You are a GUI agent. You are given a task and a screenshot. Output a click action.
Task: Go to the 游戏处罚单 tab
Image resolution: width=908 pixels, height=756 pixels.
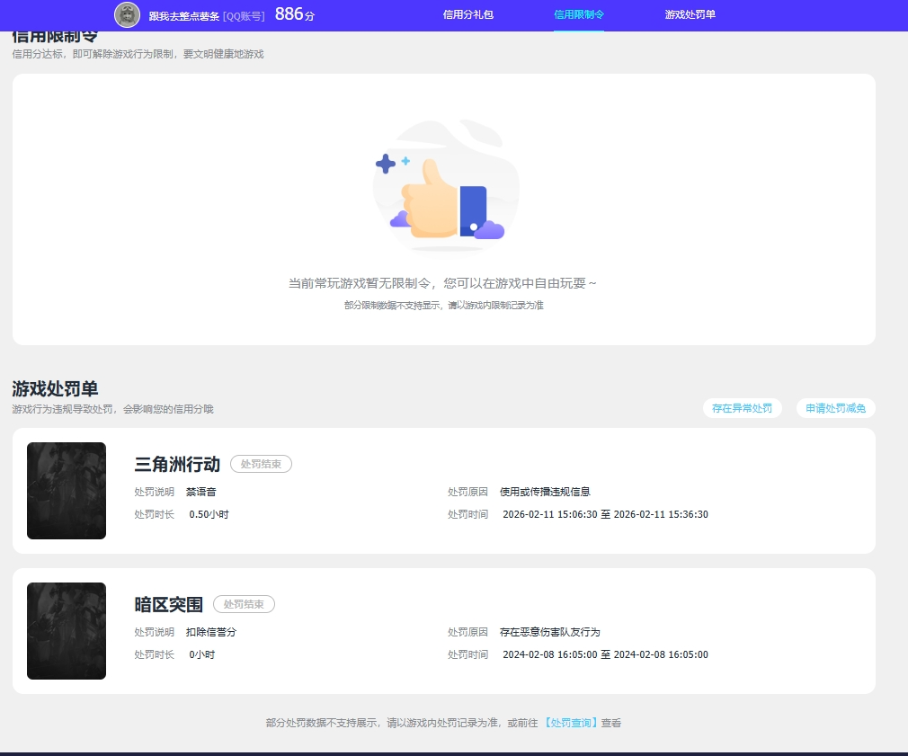[690, 14]
